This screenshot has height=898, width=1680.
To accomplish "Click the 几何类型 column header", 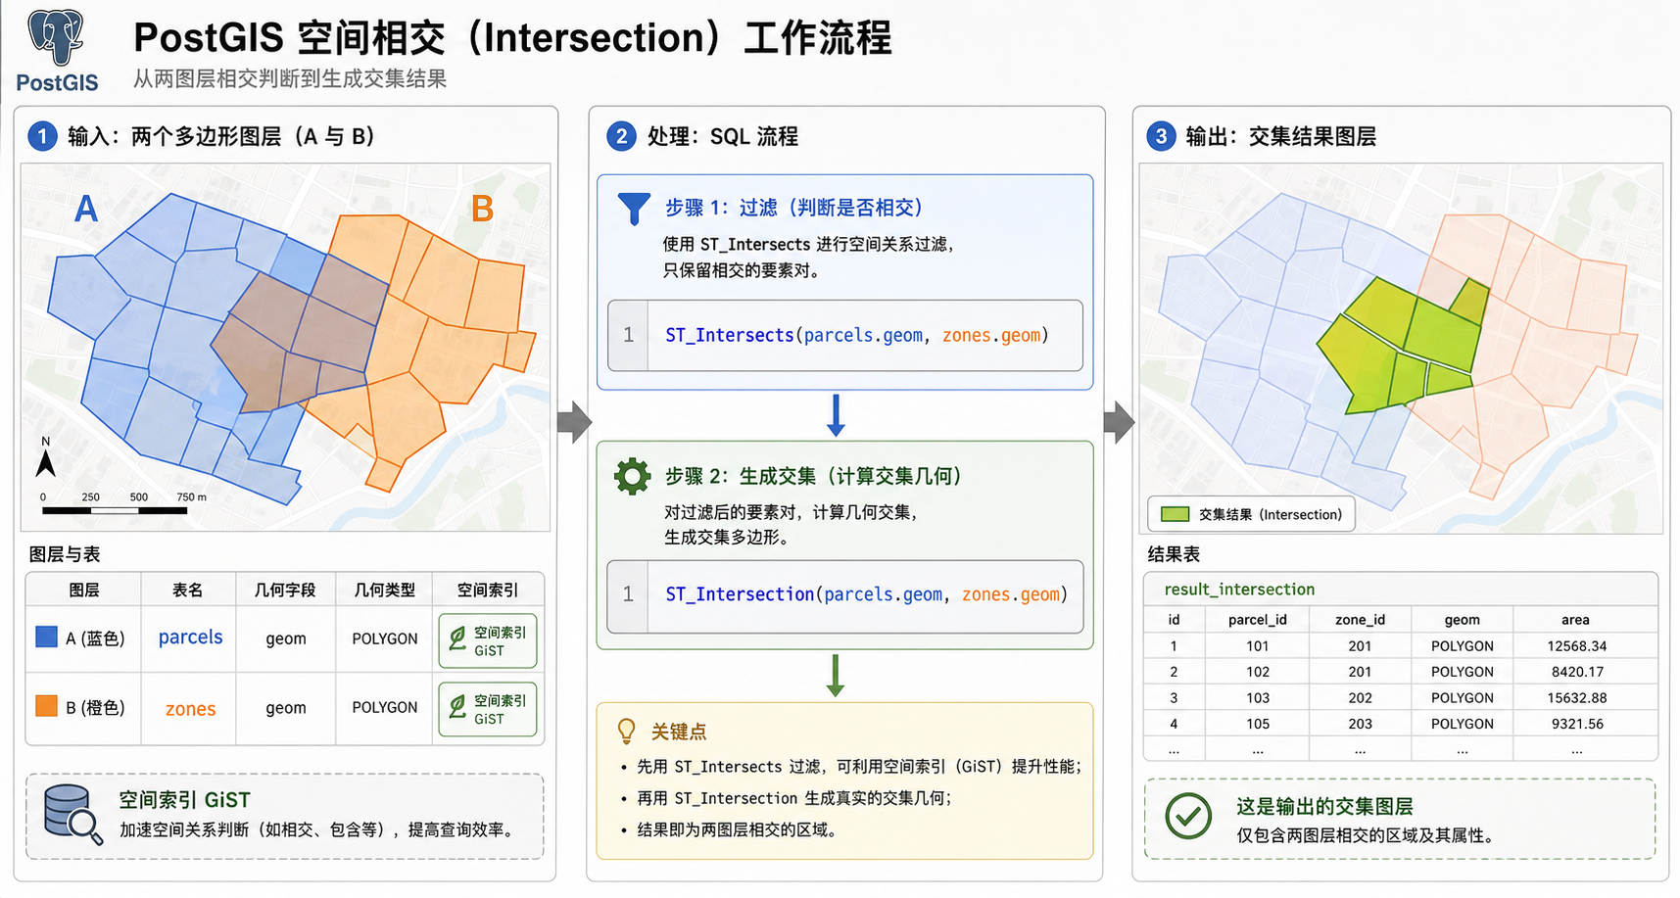I will click(x=385, y=591).
